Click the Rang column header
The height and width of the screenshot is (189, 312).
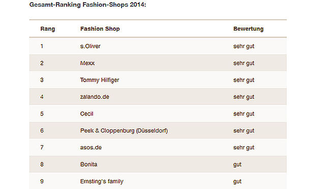(47, 29)
